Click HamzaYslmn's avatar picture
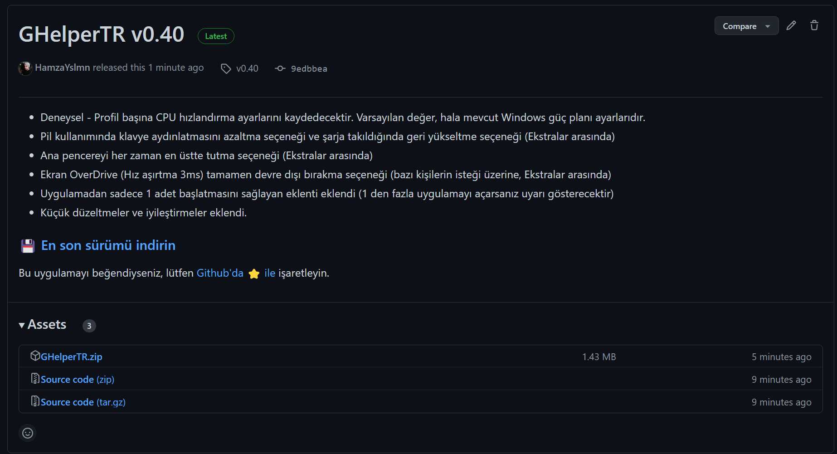The width and height of the screenshot is (837, 454). coord(25,68)
